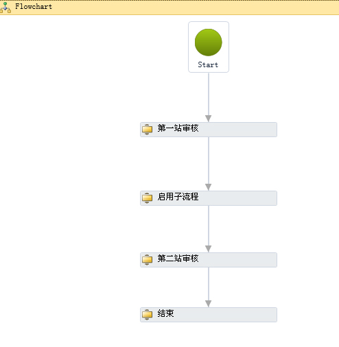
Task: Click the 启用子流程 activity icon
Action: coord(147,198)
